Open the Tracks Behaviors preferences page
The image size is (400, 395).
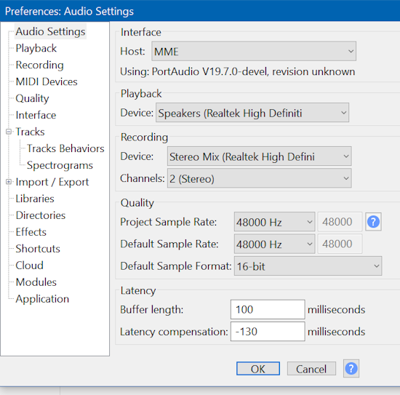click(65, 148)
